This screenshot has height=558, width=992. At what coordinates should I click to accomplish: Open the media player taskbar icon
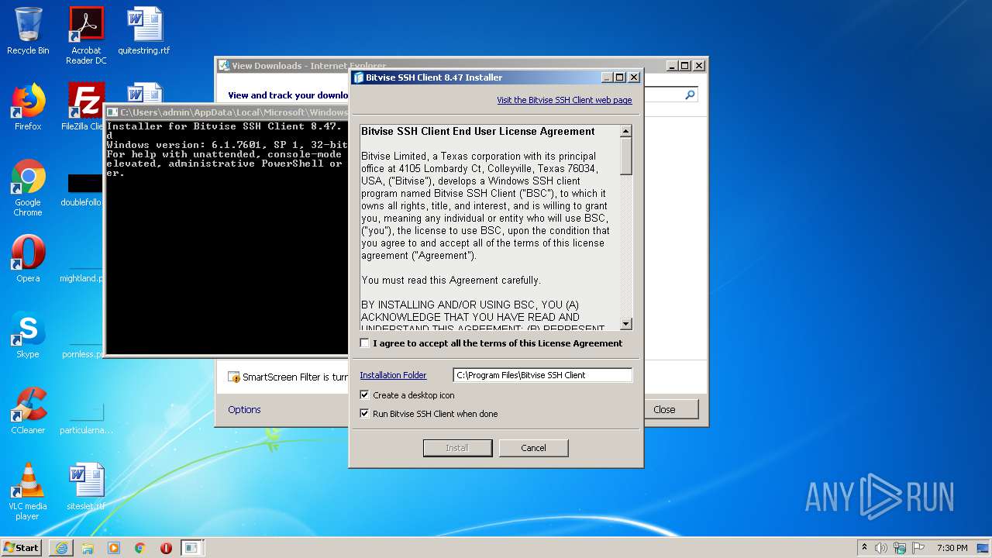[x=114, y=548]
